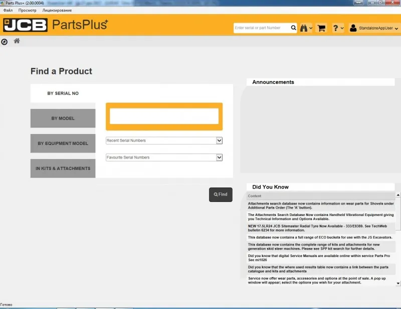
Task: Click the Did You Know scroll down arrow
Action: coord(398,283)
